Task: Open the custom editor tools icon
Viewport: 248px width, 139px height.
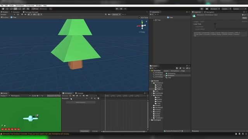Action: (28, 9)
